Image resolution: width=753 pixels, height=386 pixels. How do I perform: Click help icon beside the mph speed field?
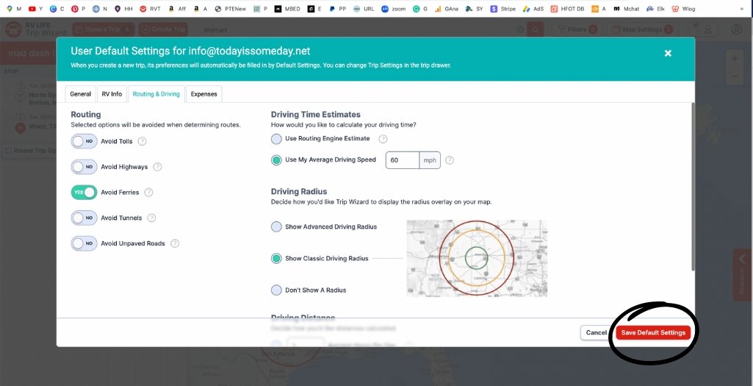coord(450,160)
